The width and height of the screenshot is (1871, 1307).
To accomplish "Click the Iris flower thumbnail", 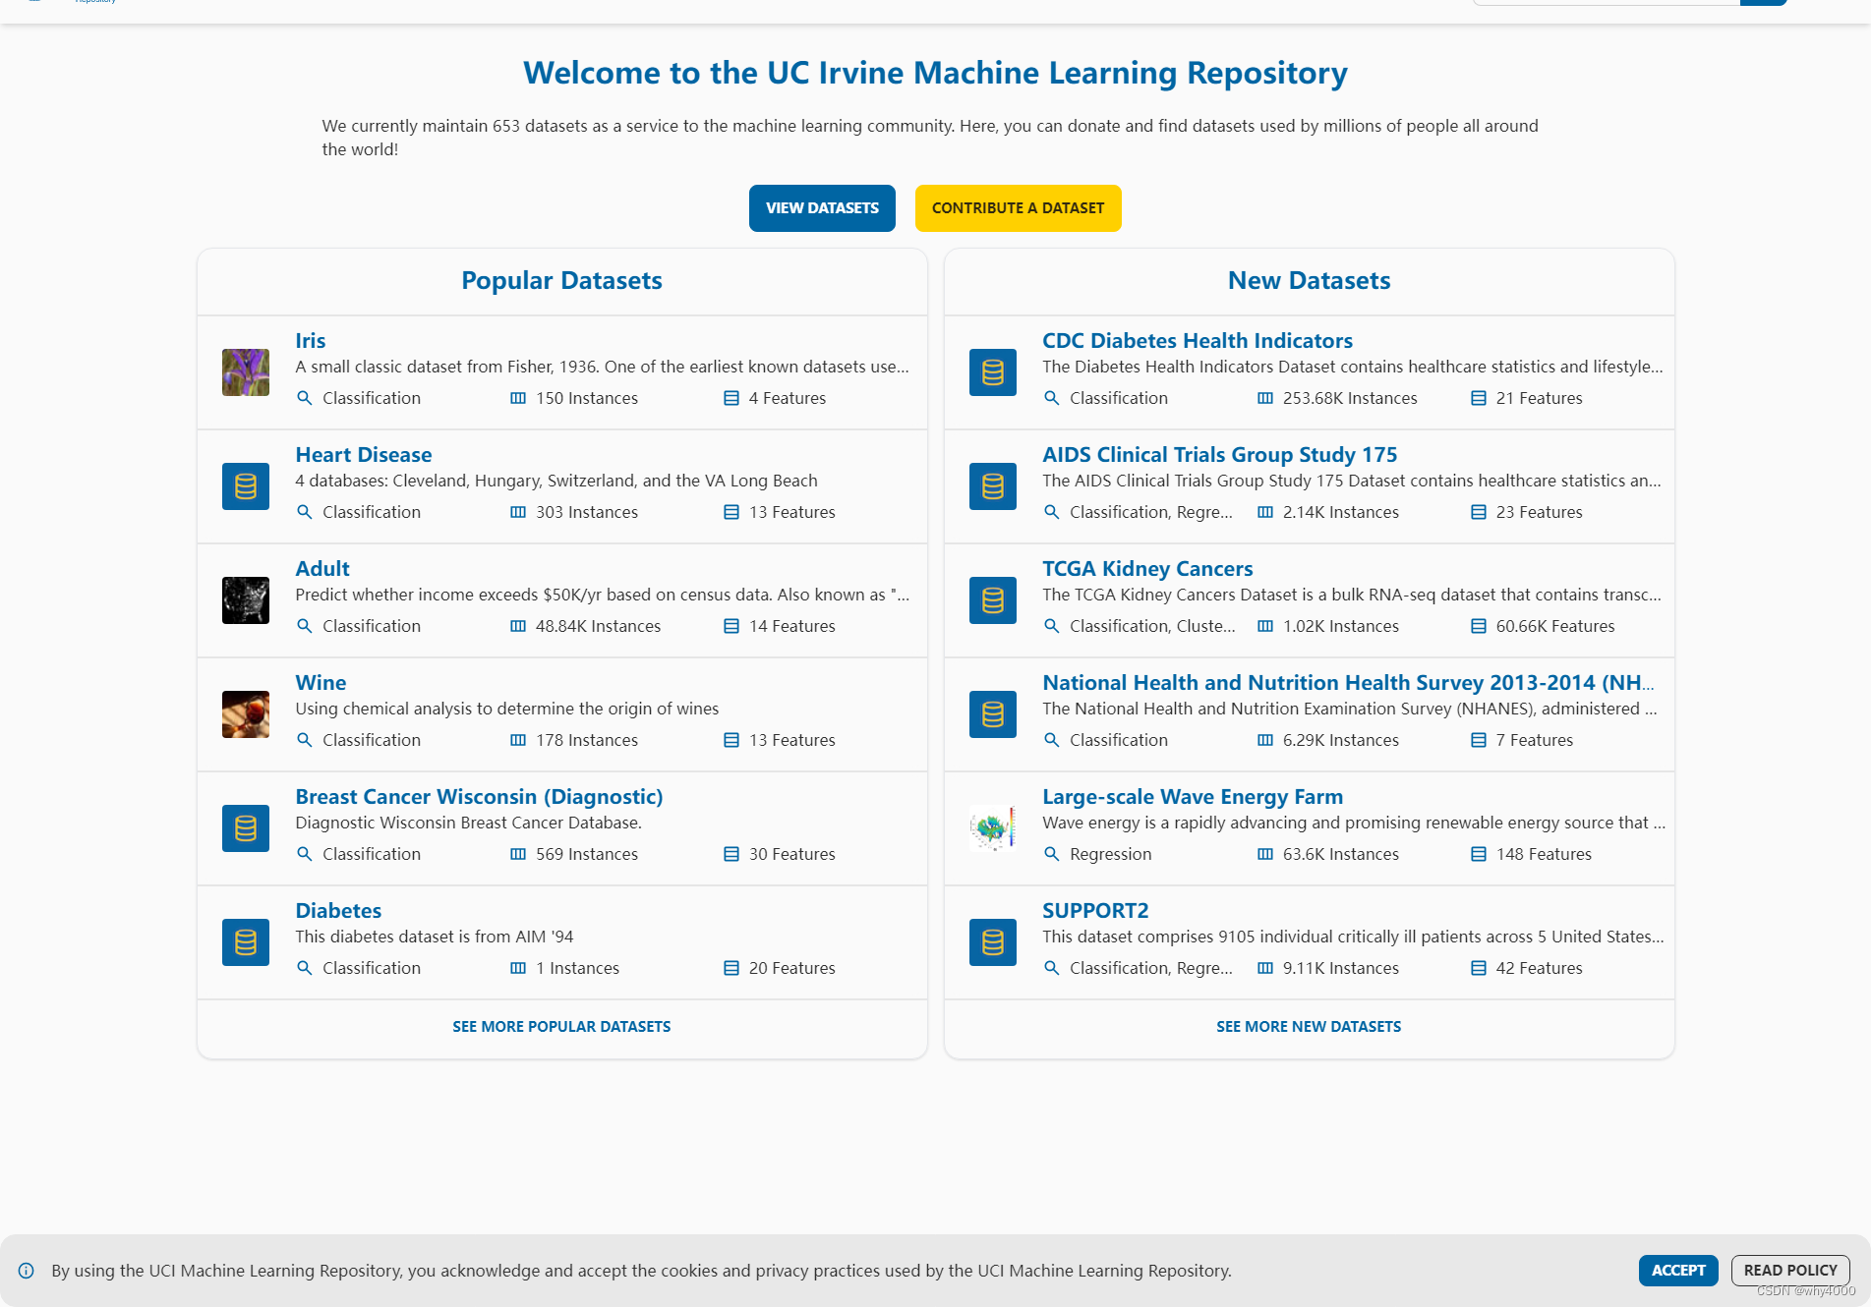I will [x=246, y=372].
